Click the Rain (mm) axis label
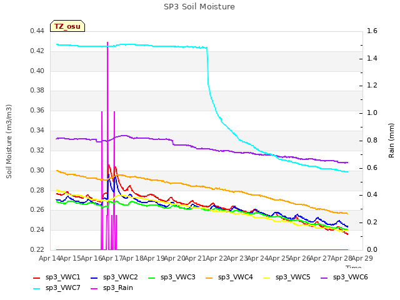 tap(391, 141)
